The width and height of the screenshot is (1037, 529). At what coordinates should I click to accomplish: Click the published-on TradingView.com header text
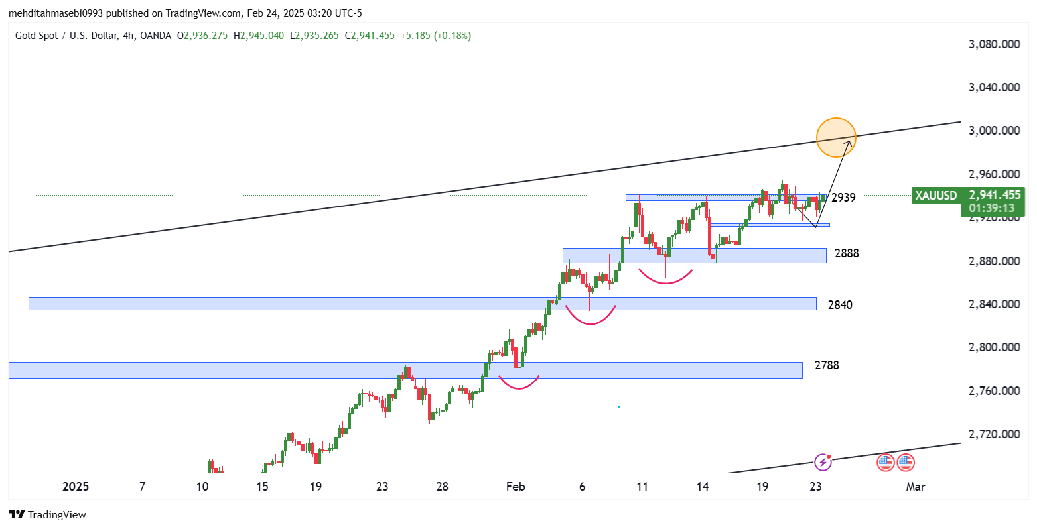point(184,13)
